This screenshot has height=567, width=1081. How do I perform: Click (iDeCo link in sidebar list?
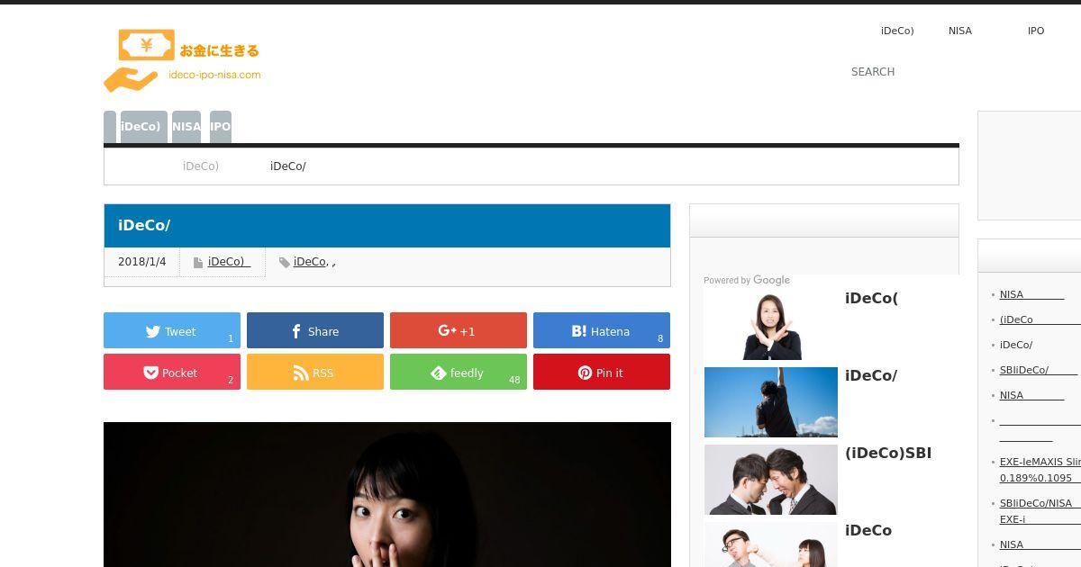(x=1040, y=319)
